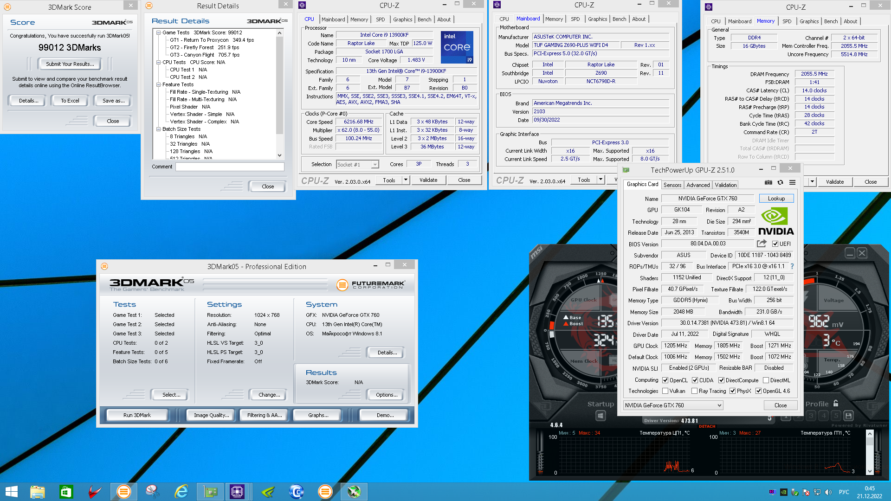Minimize the MSI Afterburner skin window
The width and height of the screenshot is (891, 501).
coord(850,253)
